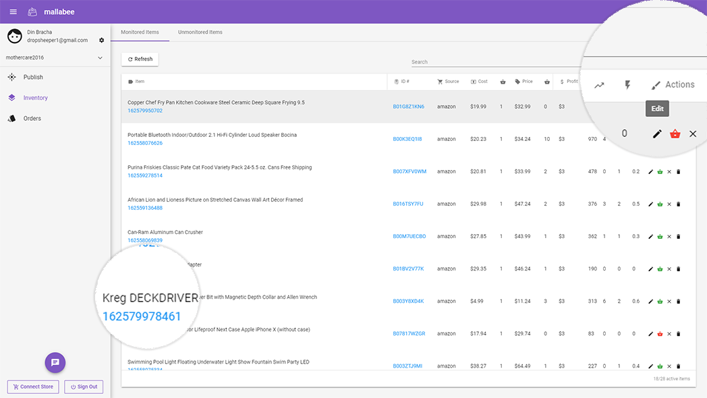Click green basket icon on Purina Friskies row
The width and height of the screenshot is (707, 398).
(x=660, y=172)
